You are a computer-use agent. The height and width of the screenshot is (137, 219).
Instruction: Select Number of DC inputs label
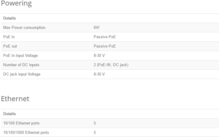(x=21, y=65)
